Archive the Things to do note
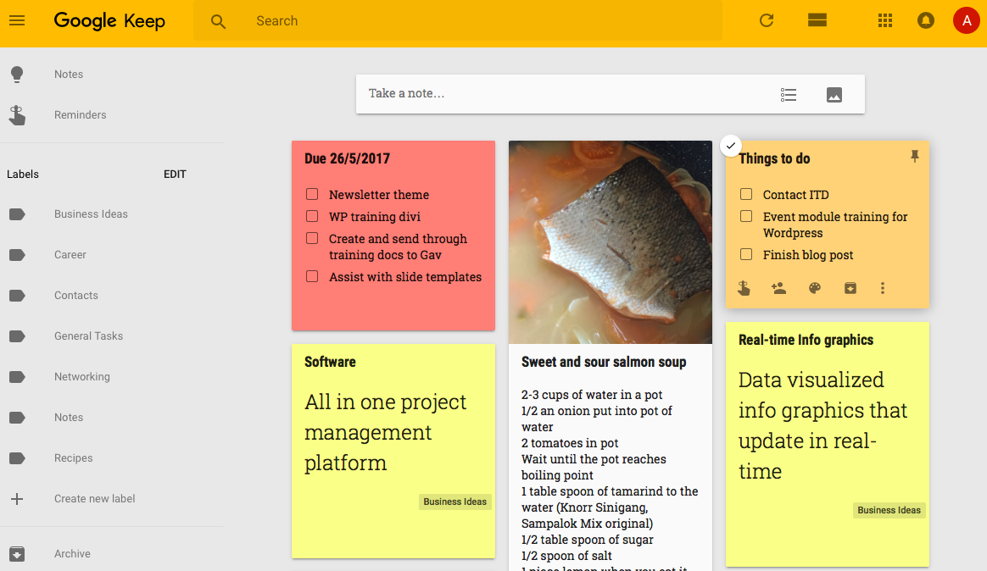 click(850, 288)
